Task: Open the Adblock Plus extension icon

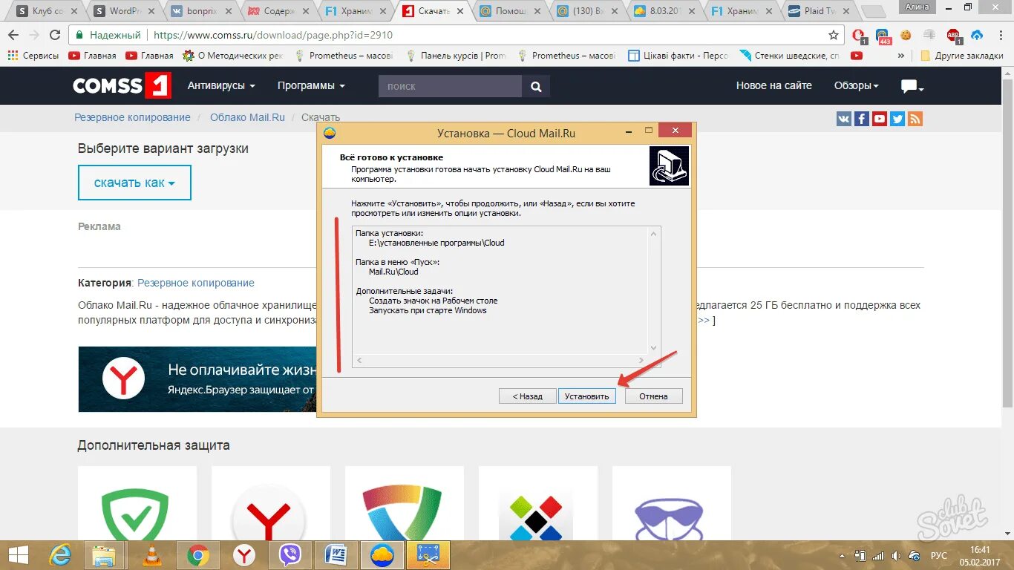Action: pyautogui.click(x=953, y=35)
